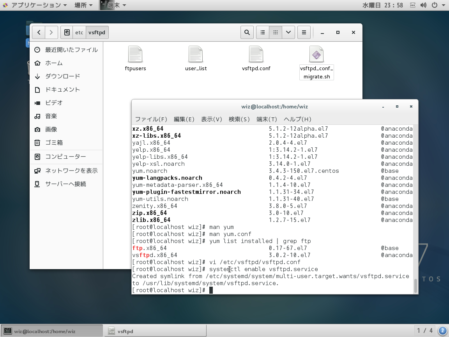
Task: Go forward in file manager
Action: (51, 32)
